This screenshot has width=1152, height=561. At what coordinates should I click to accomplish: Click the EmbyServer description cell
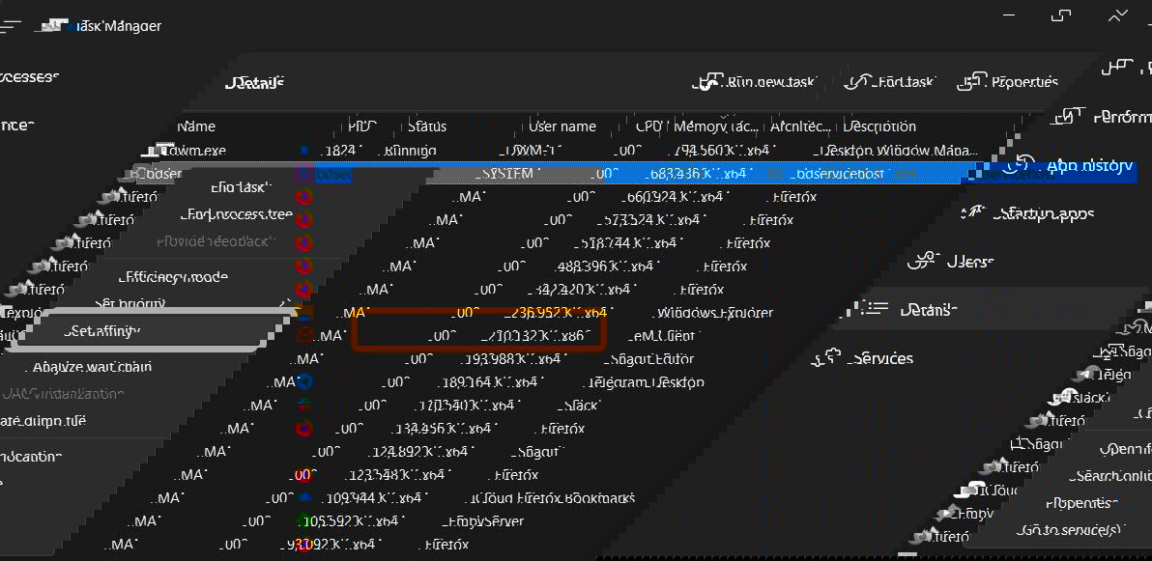(482, 521)
